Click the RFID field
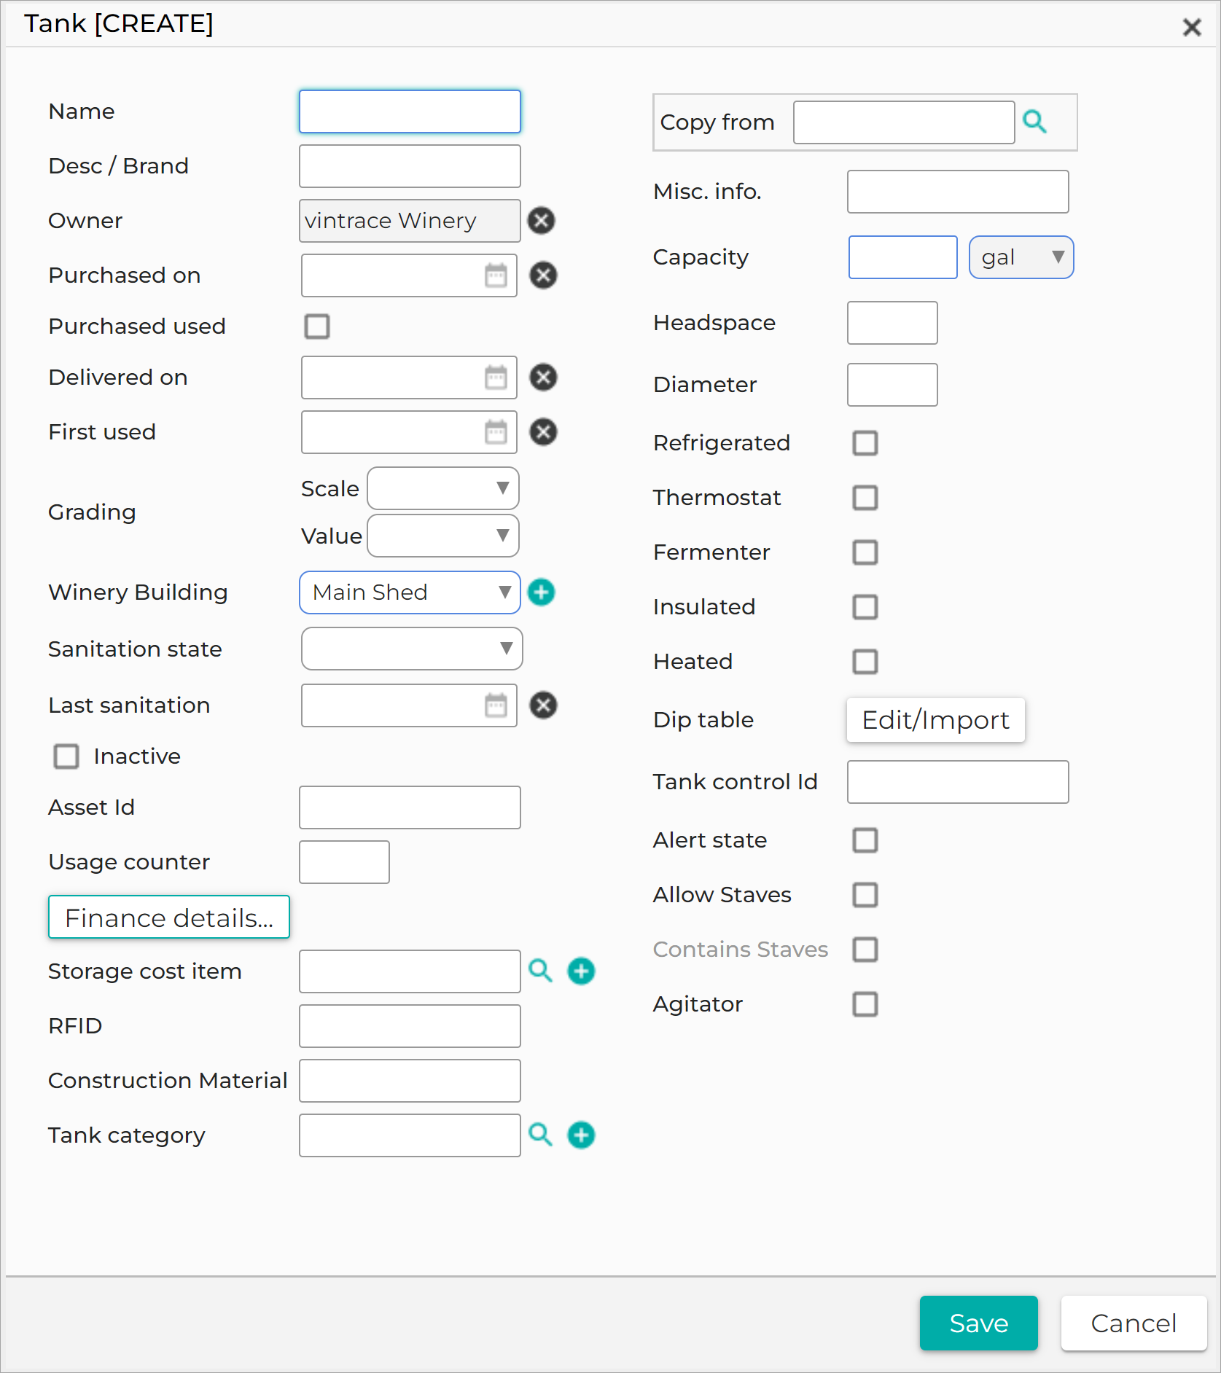The width and height of the screenshot is (1221, 1373). point(410,1026)
